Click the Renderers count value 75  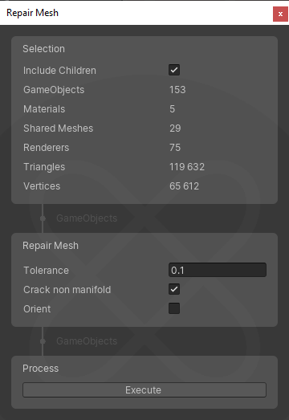175,148
